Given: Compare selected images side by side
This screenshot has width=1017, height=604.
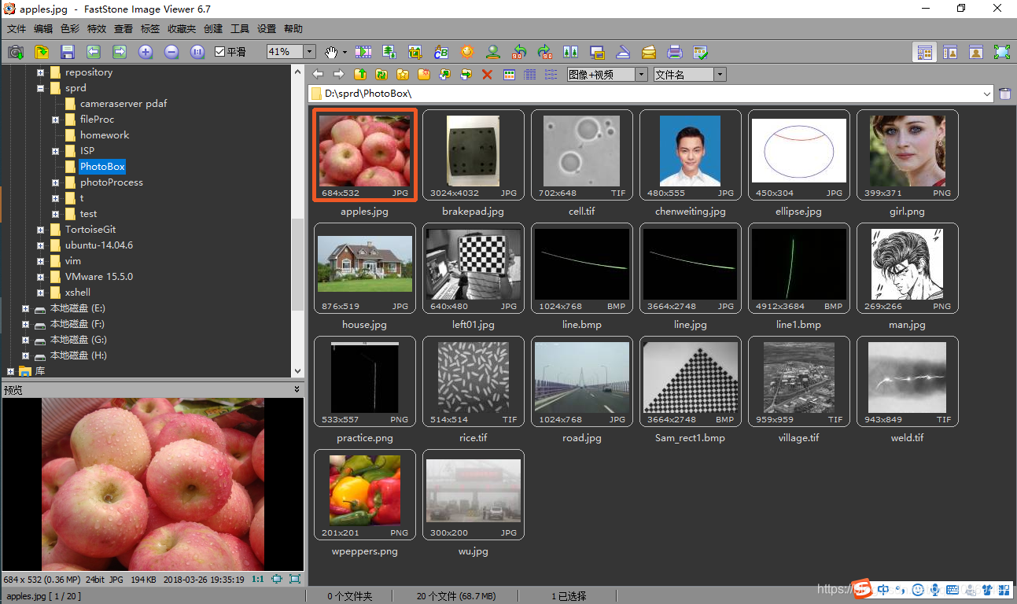Looking at the screenshot, I should coord(571,52).
